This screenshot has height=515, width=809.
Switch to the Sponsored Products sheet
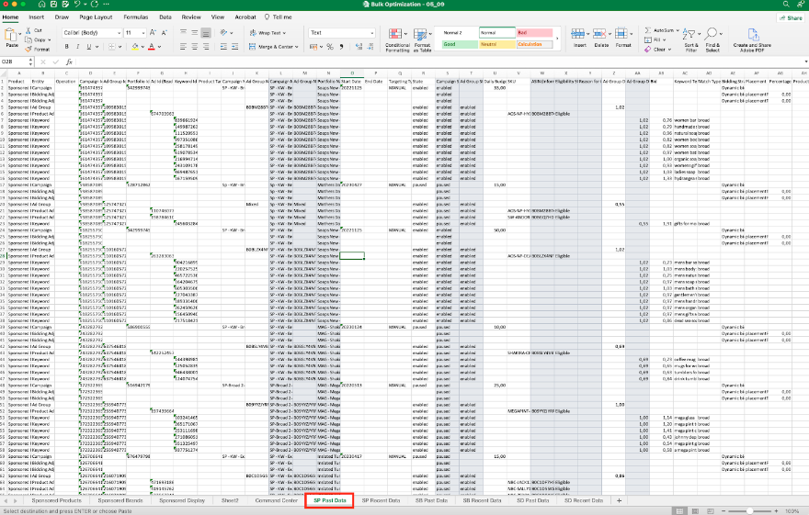click(57, 500)
